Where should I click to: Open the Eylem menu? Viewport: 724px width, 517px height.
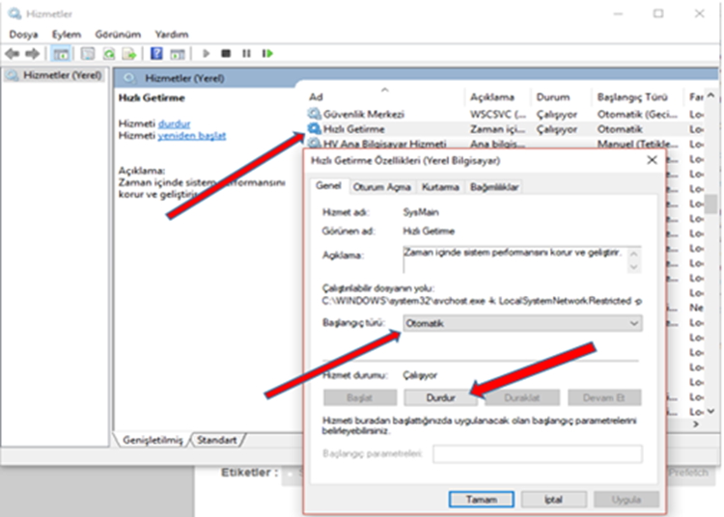66,34
